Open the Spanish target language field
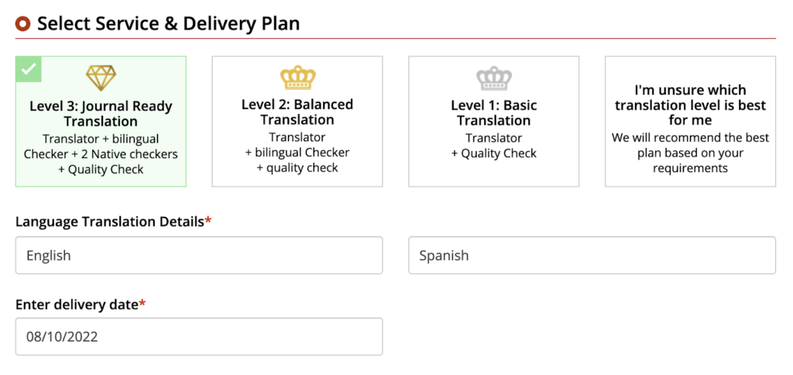Screen dimensions: 793x375 (592, 256)
